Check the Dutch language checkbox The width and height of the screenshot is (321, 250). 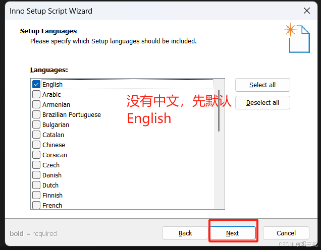pyautogui.click(x=36, y=185)
